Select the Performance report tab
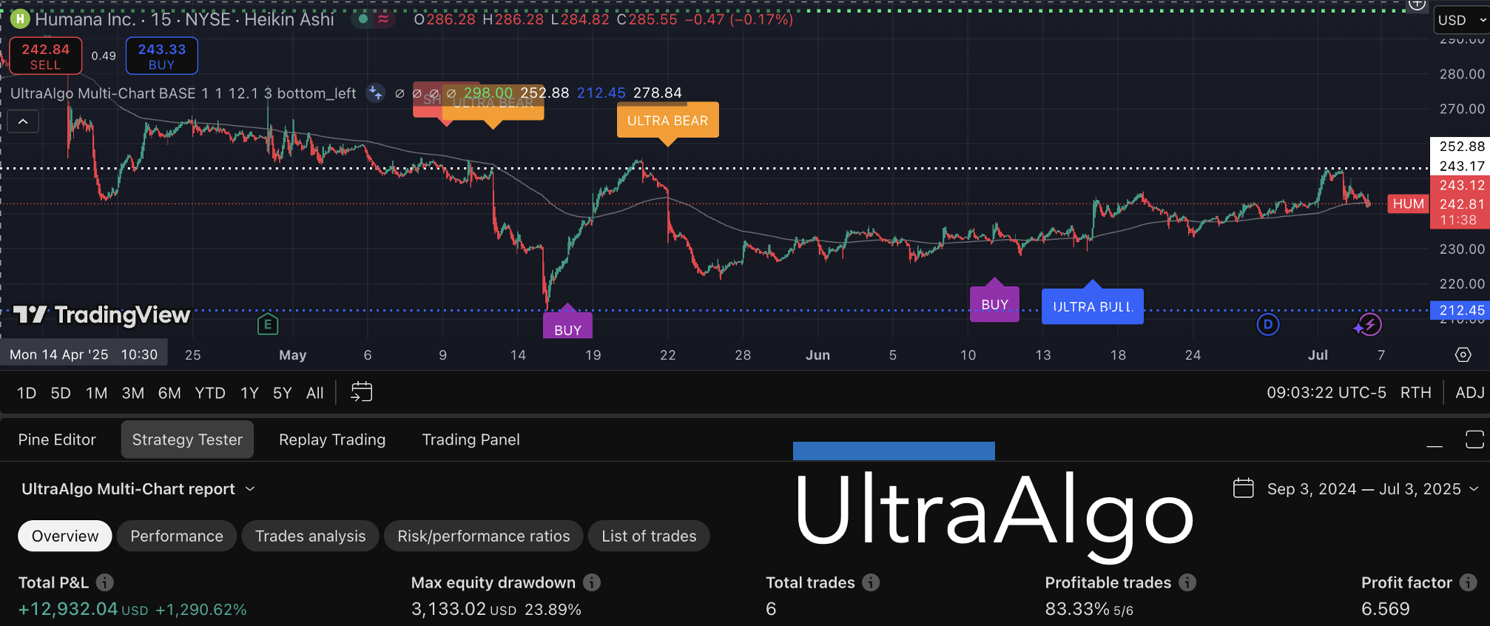This screenshot has width=1490, height=626. coord(177,536)
